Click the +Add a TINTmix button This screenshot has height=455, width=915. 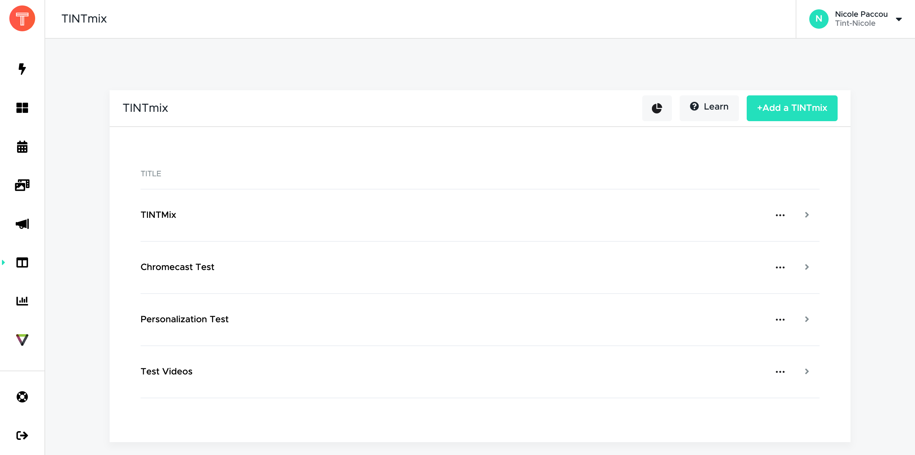[792, 108]
